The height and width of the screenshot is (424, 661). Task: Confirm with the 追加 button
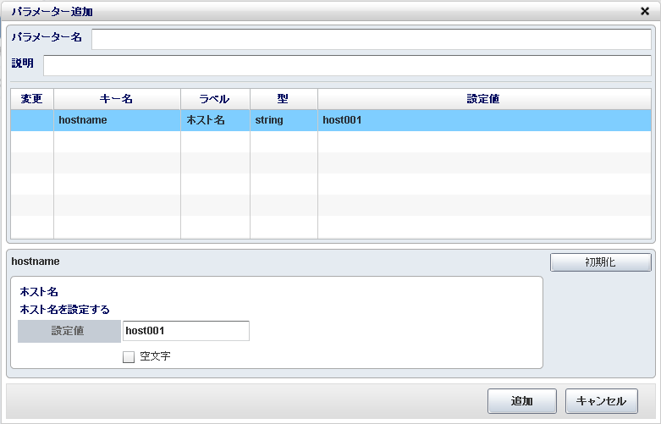(522, 401)
